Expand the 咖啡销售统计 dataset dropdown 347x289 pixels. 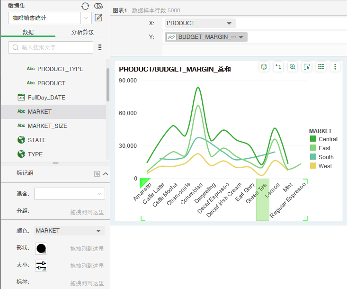click(86, 18)
